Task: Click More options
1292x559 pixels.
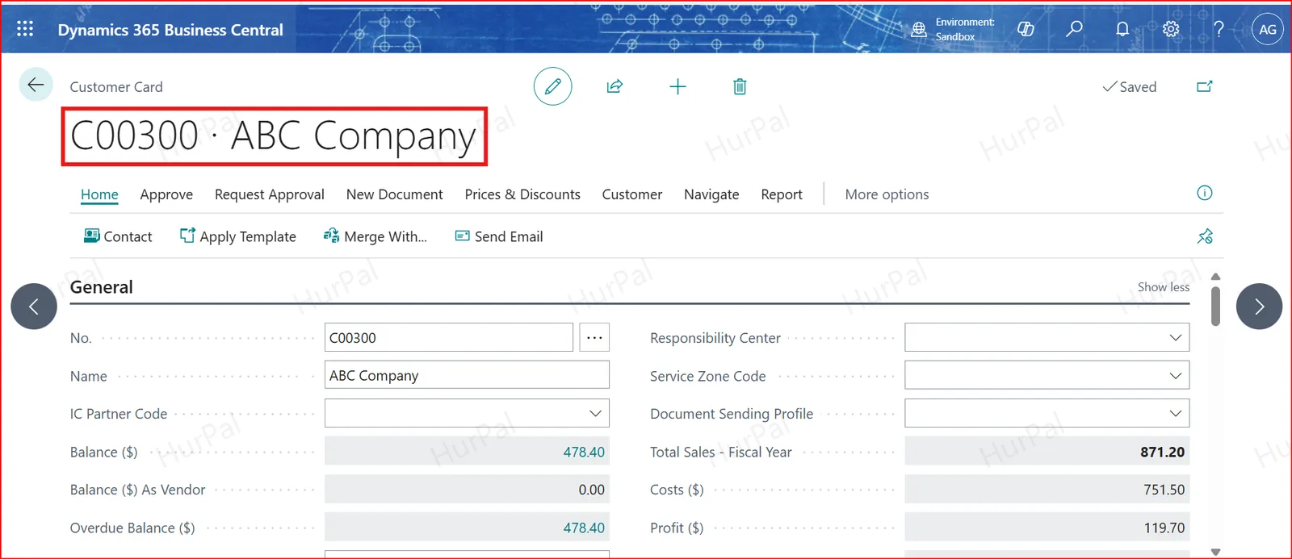Action: tap(887, 194)
